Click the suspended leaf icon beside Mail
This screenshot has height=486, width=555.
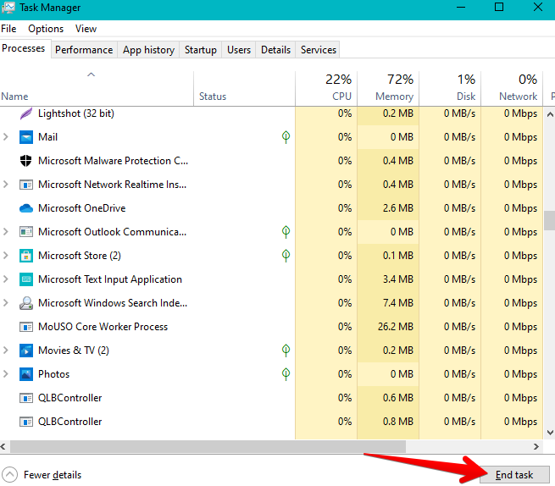point(286,137)
